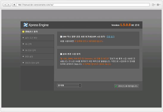
Task: Select the second installer step in sidebar
Action: (x=37, y=38)
